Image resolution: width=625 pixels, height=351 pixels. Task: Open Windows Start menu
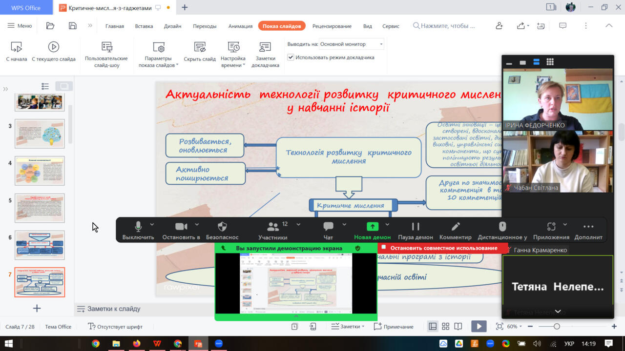click(9, 343)
